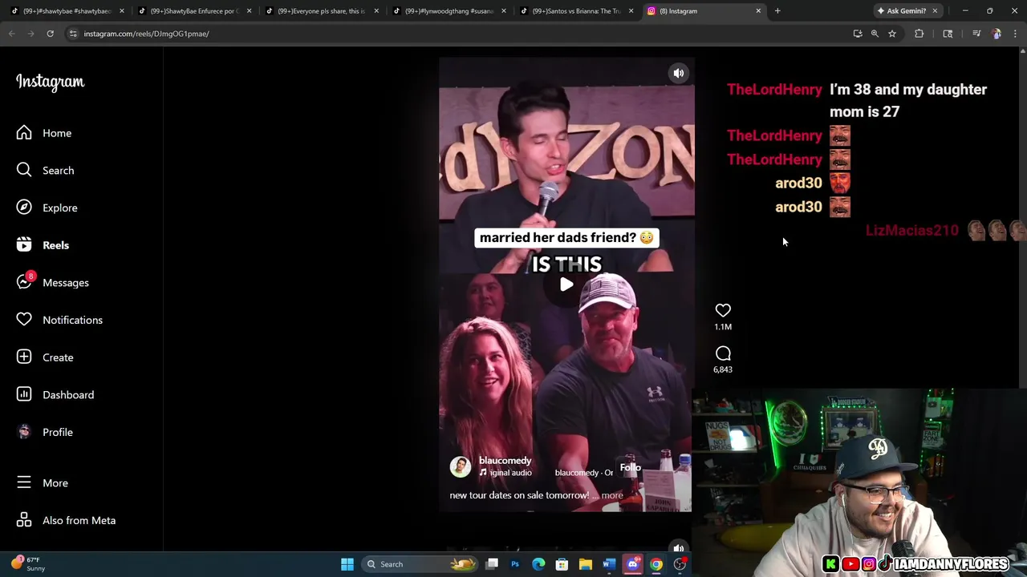View site information icon in address bar
The height and width of the screenshot is (577, 1027).
tap(73, 34)
